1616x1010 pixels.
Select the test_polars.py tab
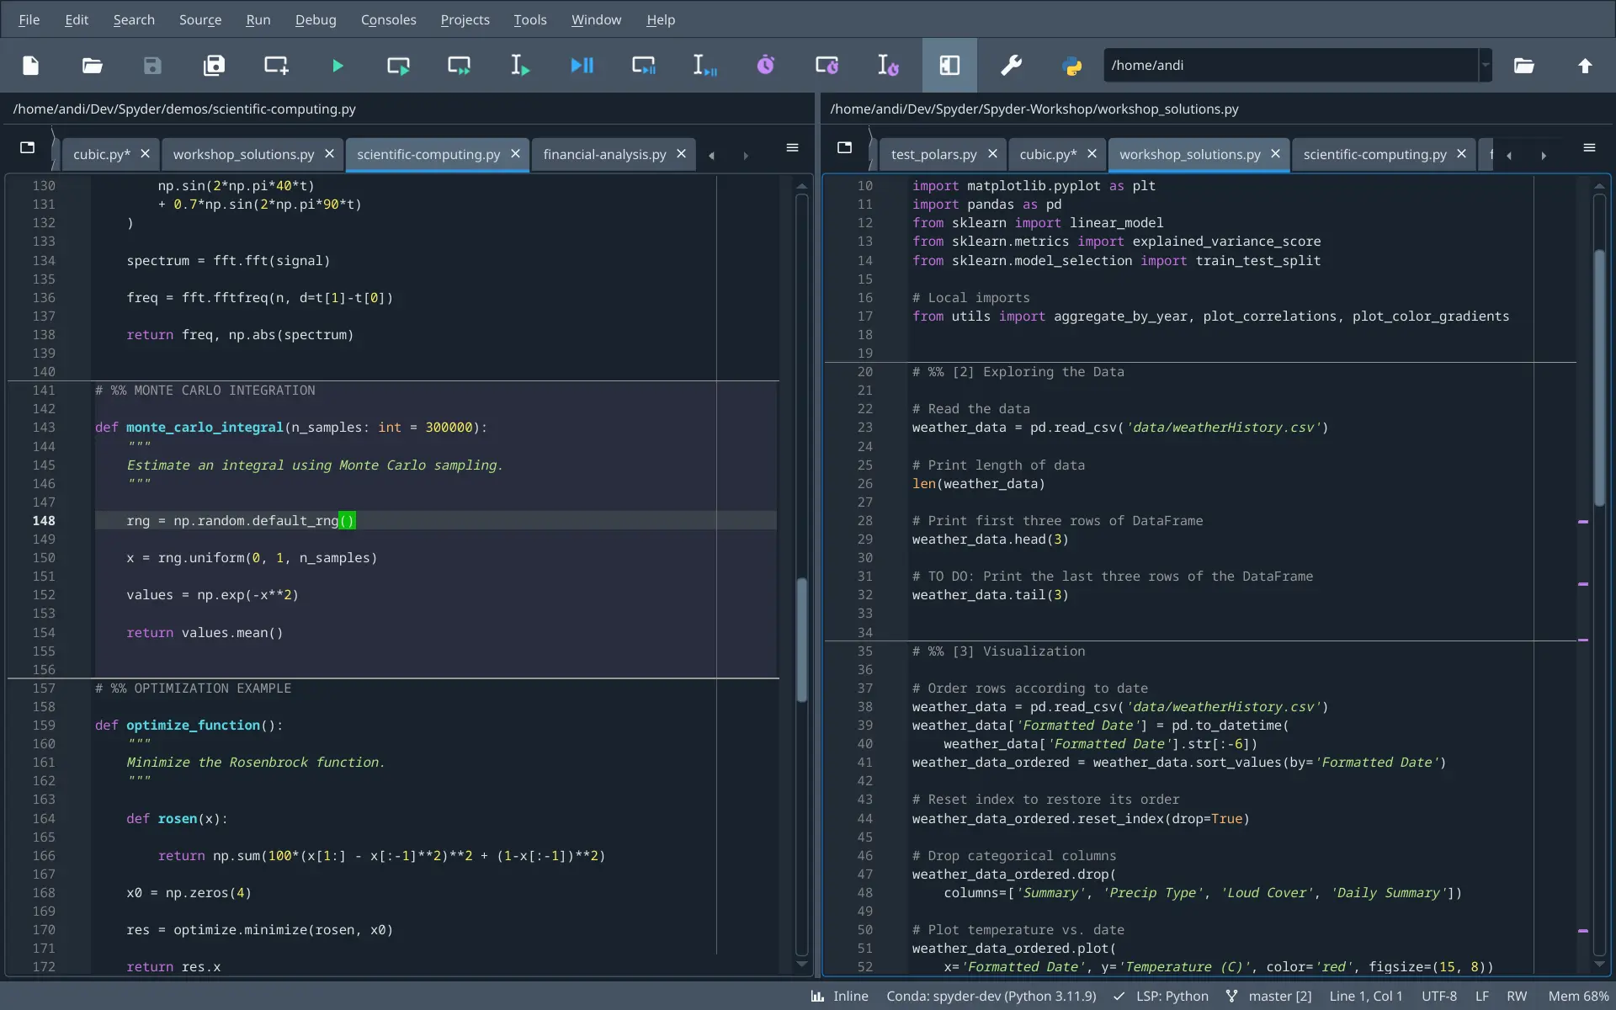(x=934, y=154)
